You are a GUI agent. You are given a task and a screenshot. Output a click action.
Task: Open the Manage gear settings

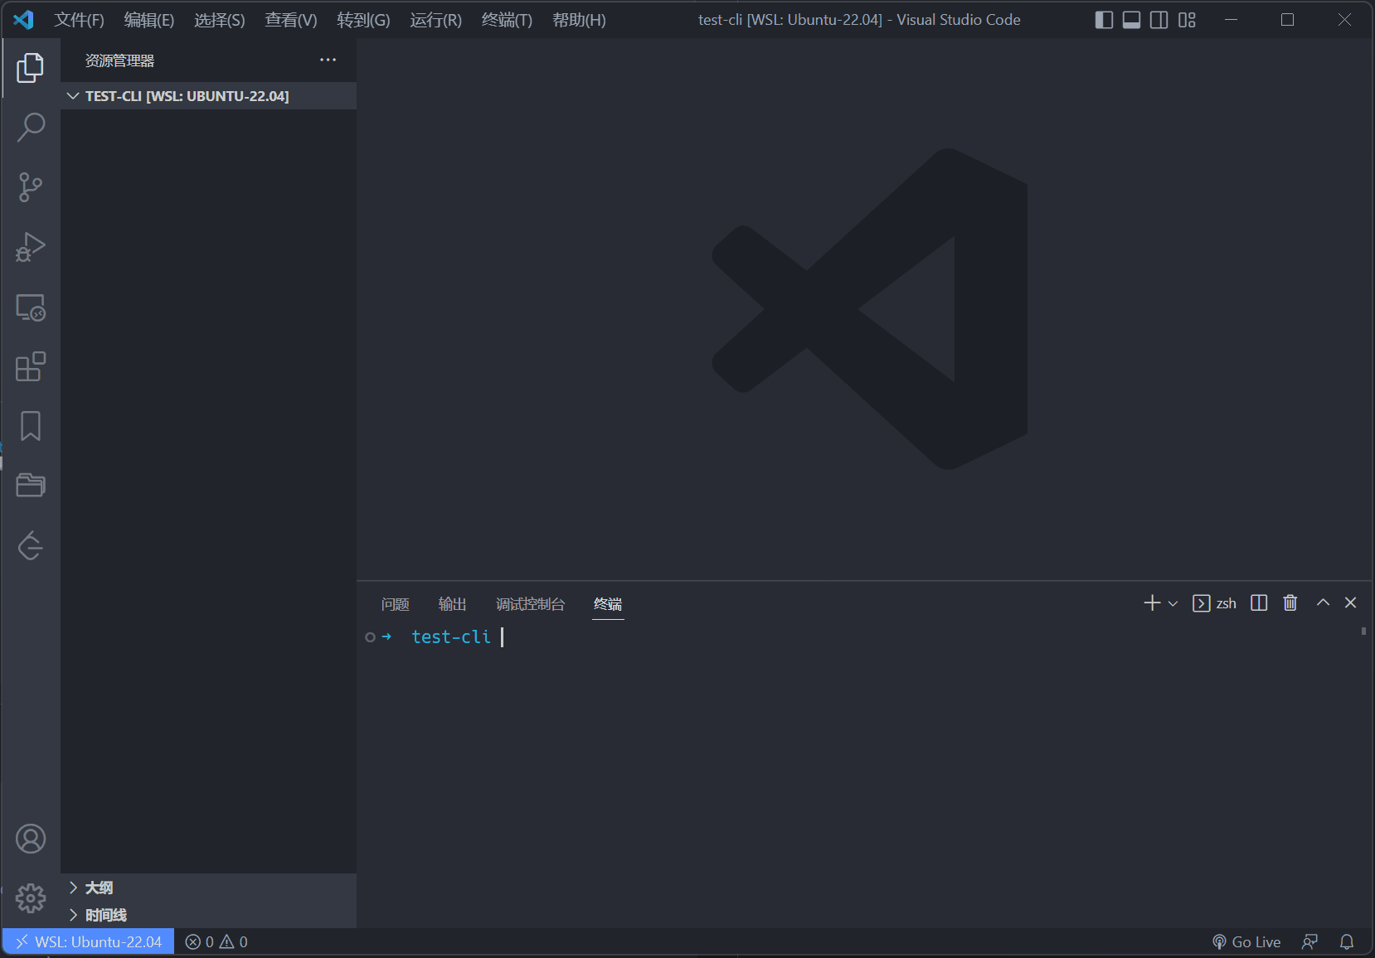[31, 898]
